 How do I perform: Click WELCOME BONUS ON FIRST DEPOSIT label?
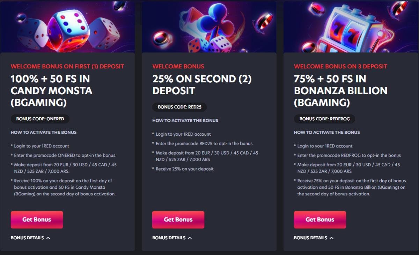pyautogui.click(x=67, y=66)
